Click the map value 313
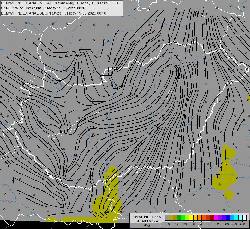250x229 pixels. (121, 212)
